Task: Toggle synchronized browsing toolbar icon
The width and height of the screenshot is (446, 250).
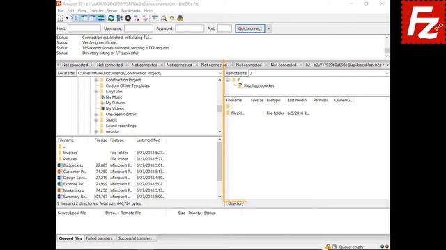Action: click(x=172, y=19)
